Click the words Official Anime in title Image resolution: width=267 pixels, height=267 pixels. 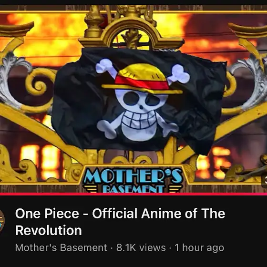137,213
